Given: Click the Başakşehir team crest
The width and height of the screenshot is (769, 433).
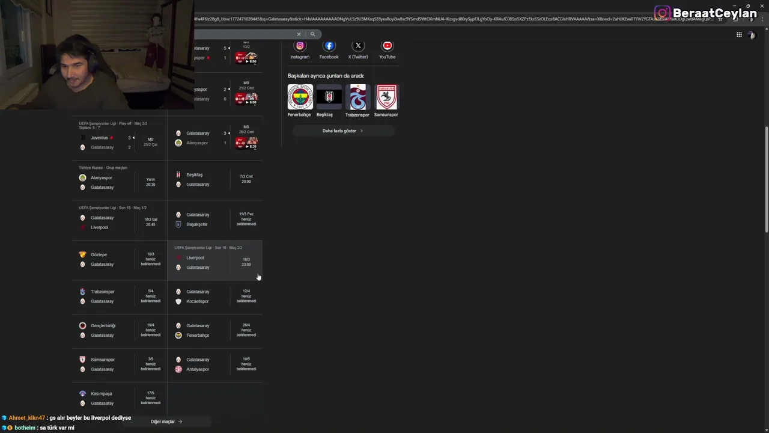Looking at the screenshot, I should tap(178, 224).
